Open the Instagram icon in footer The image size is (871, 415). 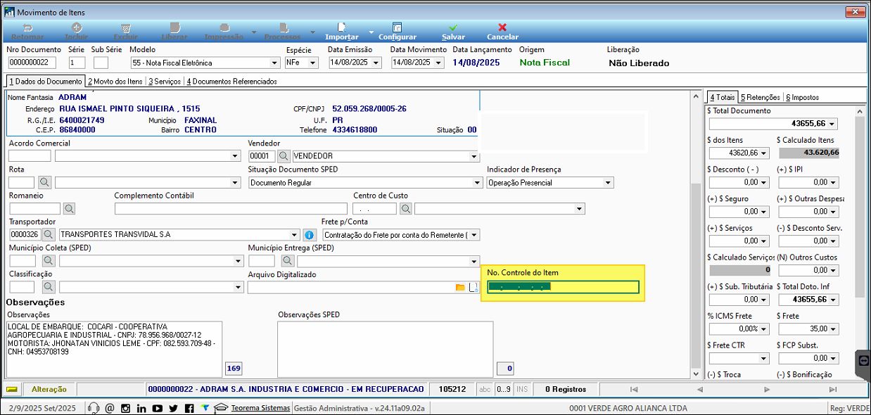pos(125,408)
